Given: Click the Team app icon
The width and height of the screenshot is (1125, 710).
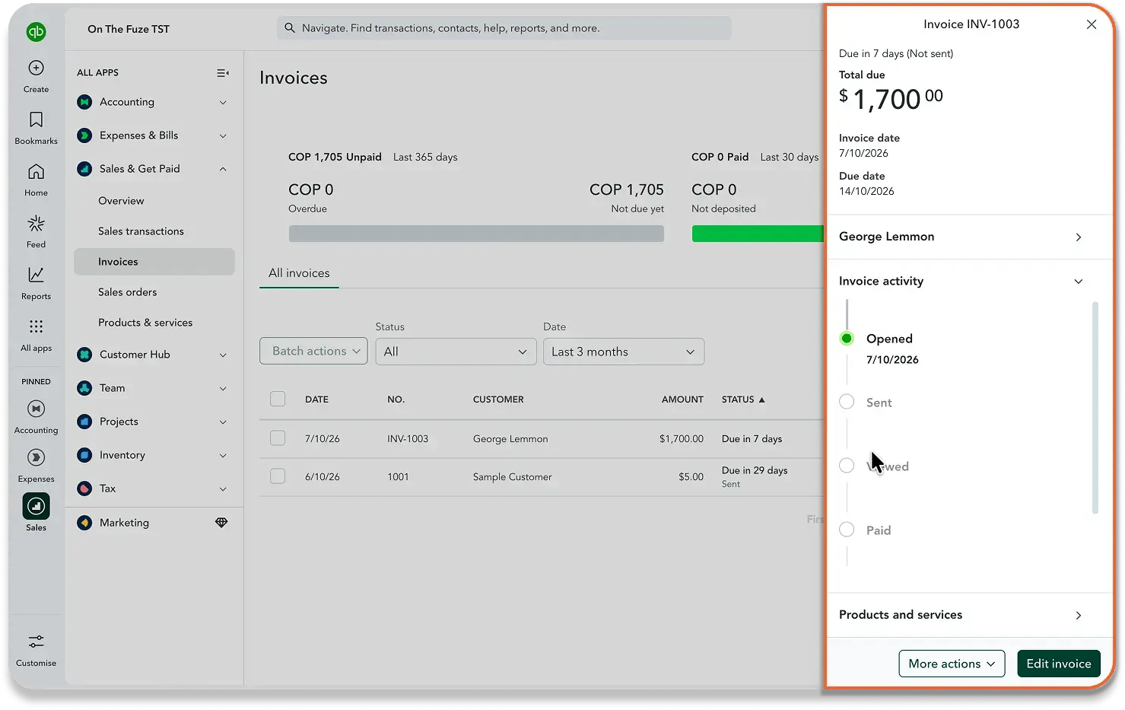Looking at the screenshot, I should coord(85,388).
